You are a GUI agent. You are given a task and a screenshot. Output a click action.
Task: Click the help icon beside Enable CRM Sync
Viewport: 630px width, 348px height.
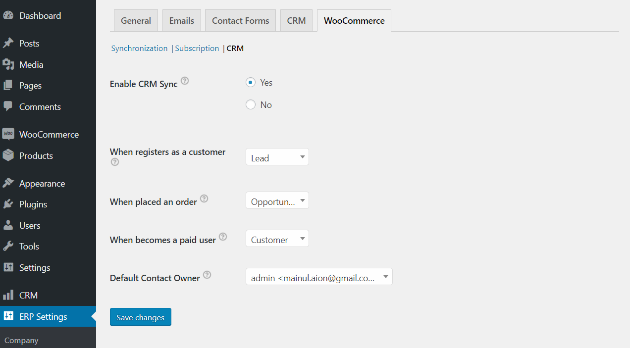pyautogui.click(x=185, y=81)
